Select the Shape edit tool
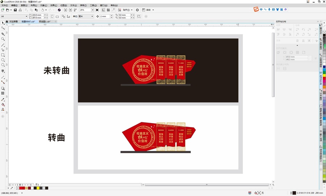The width and height of the screenshot is (326, 196). (x=3, y=28)
